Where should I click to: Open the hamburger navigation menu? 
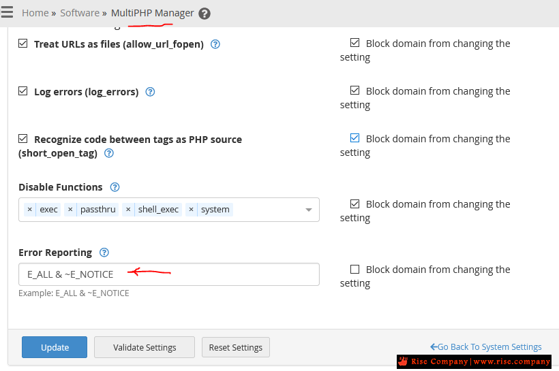click(6, 12)
